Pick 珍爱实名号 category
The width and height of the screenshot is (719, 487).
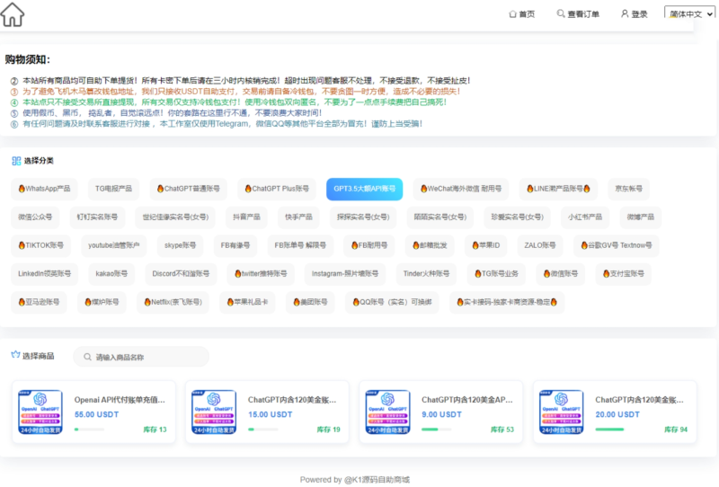518,217
